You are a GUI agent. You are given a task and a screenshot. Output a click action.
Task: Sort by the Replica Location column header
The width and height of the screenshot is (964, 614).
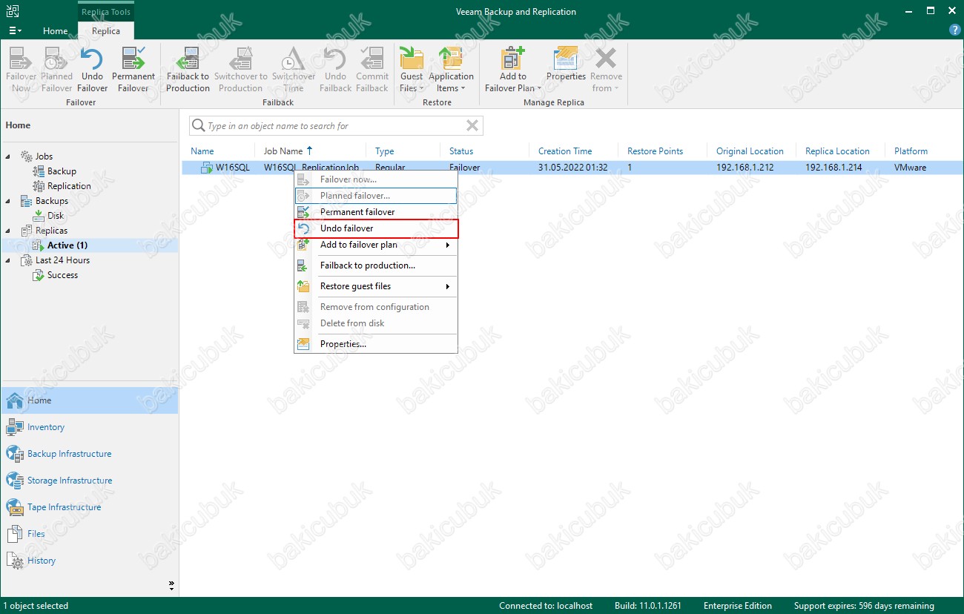coord(837,151)
